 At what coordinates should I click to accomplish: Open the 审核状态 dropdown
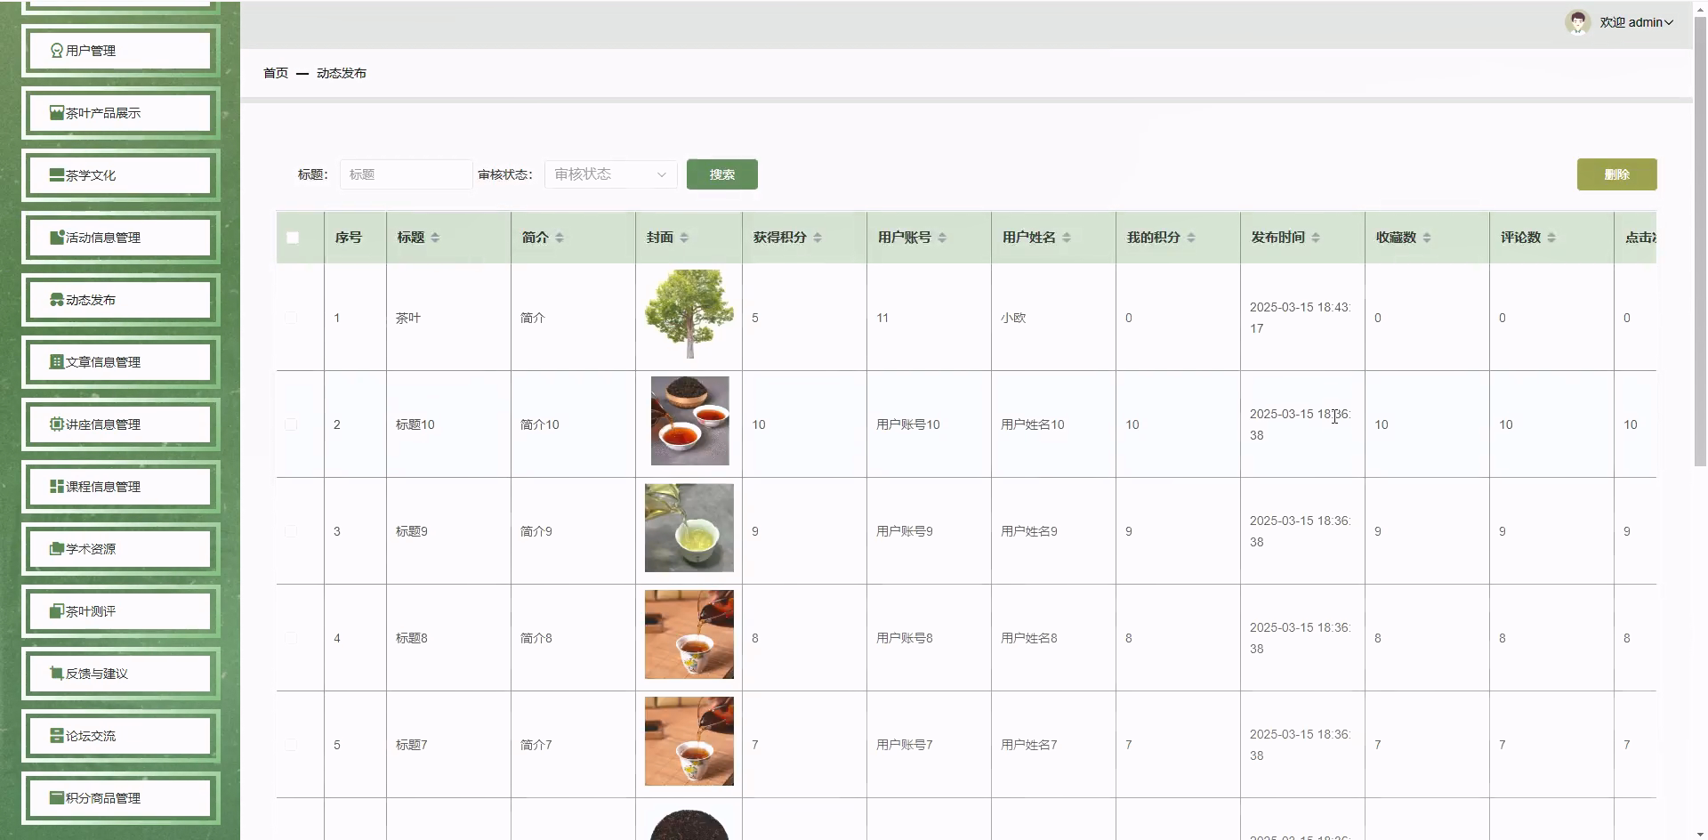coord(611,174)
